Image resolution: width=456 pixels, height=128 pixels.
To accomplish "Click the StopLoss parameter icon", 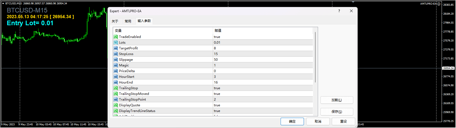I will tap(116, 54).
